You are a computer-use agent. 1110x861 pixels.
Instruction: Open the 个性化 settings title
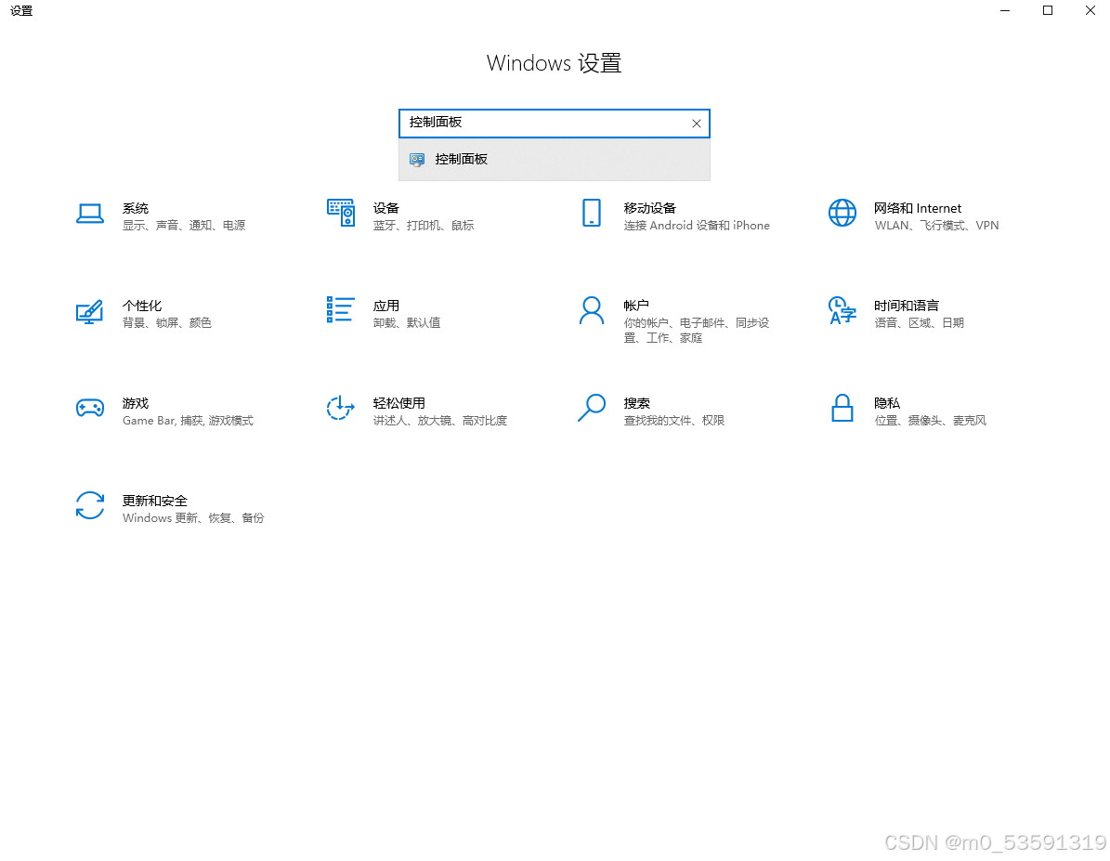[x=141, y=306]
